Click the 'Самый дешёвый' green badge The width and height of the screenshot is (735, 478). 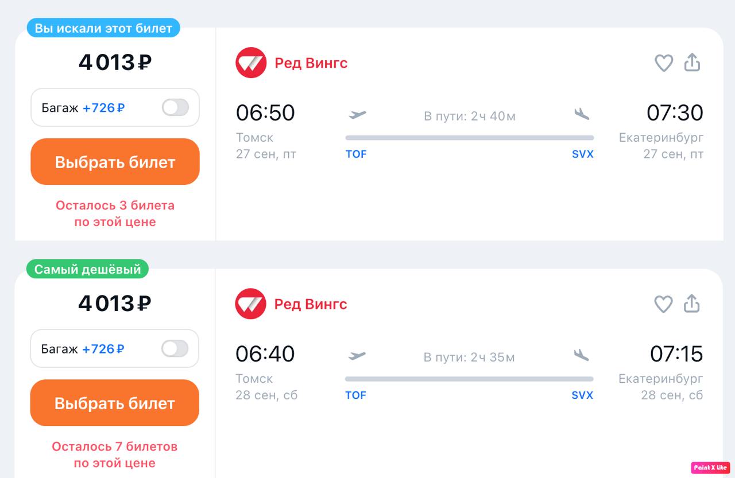[87, 269]
